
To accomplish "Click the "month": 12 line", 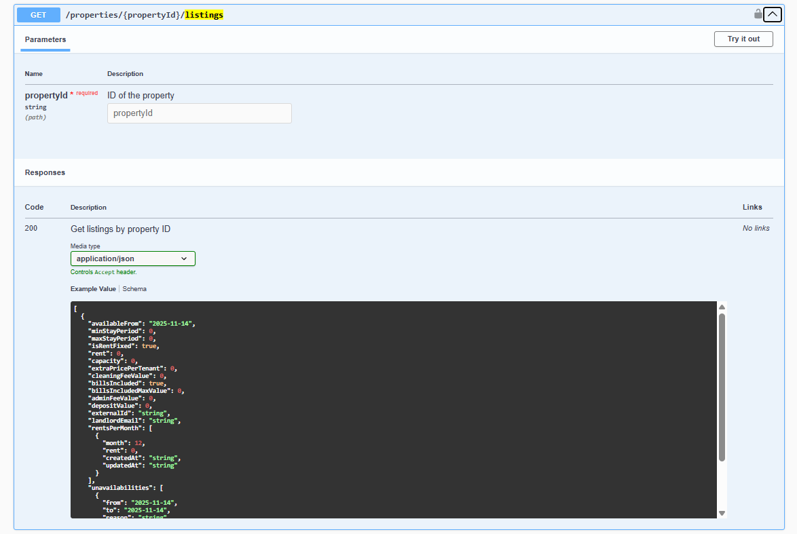I will point(124,443).
